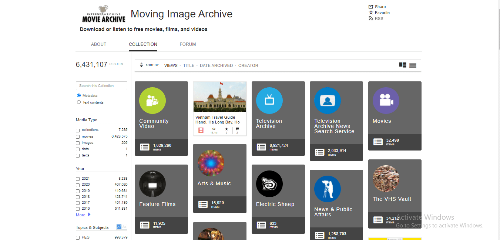Select the Metadata radio button
The image size is (500, 240).
pos(79,95)
